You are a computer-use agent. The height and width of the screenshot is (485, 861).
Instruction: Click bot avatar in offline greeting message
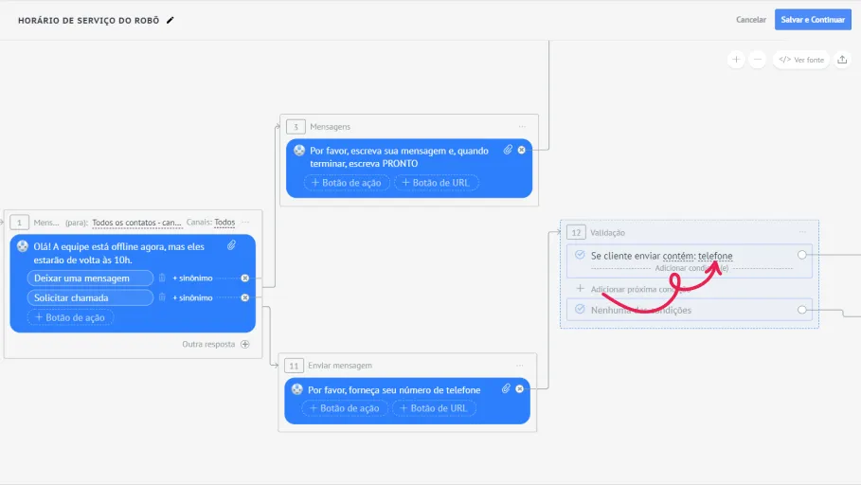(x=23, y=246)
